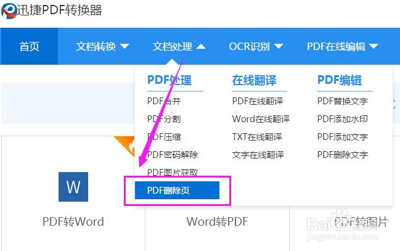Expand the OCR识别 dropdown arrow

tap(279, 46)
